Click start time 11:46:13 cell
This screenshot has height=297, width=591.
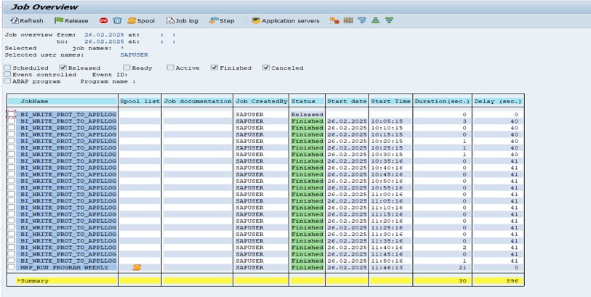click(387, 267)
